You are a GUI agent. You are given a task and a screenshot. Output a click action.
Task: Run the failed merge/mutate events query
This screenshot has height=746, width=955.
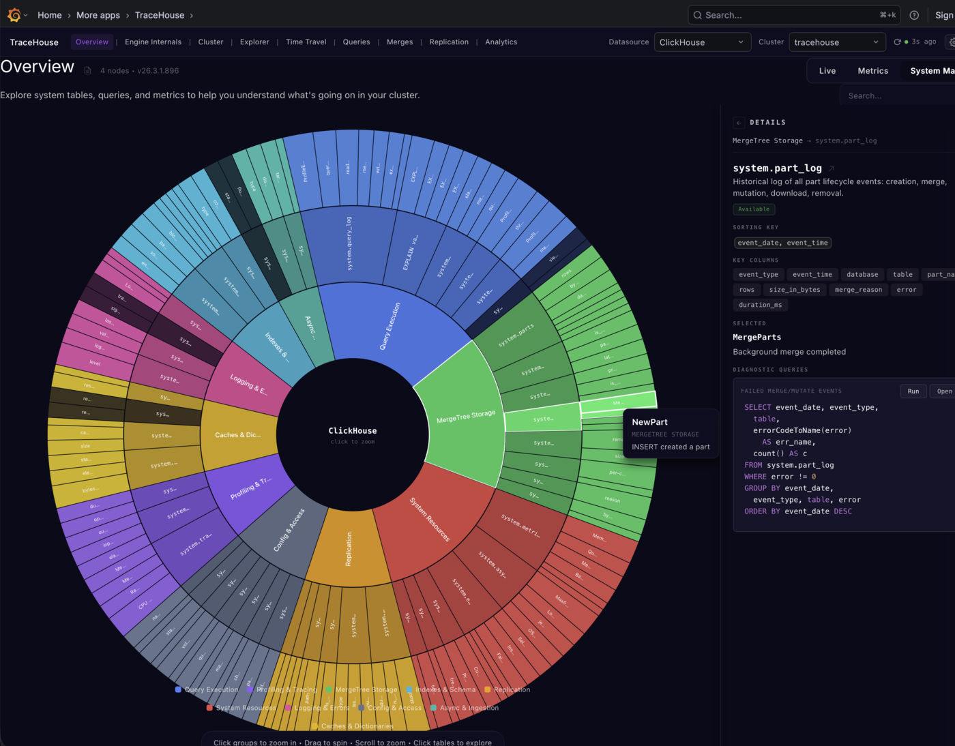[913, 391]
